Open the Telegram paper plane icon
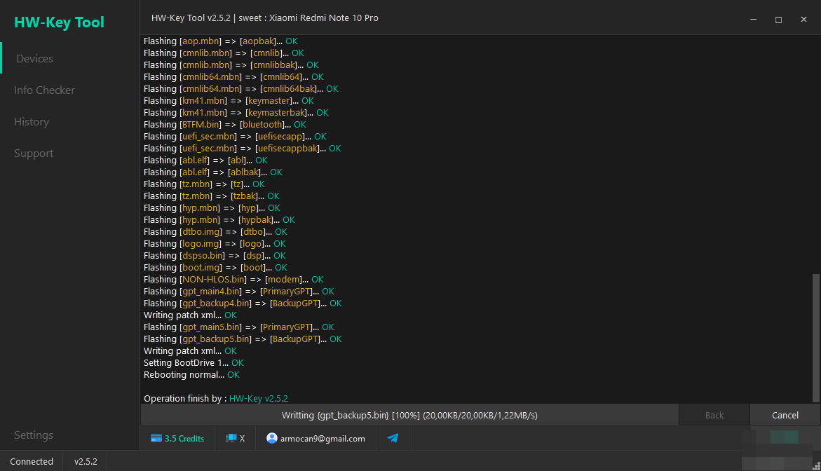Image resolution: width=821 pixels, height=471 pixels. (393, 438)
